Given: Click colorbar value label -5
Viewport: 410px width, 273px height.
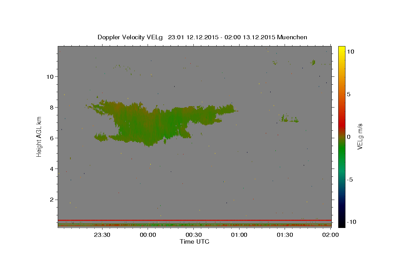Looking at the screenshot, I should [350, 179].
